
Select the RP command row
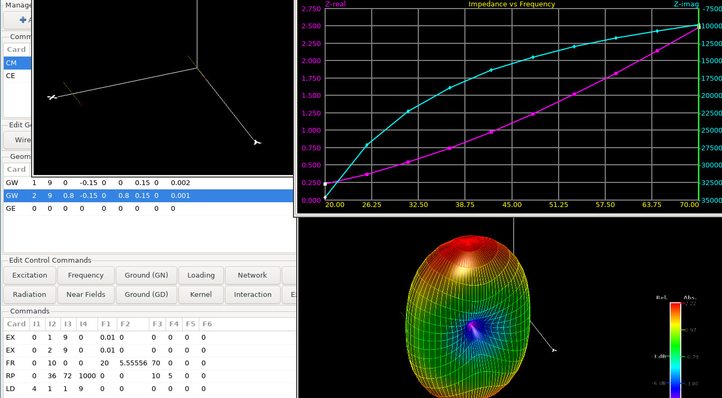coord(150,376)
